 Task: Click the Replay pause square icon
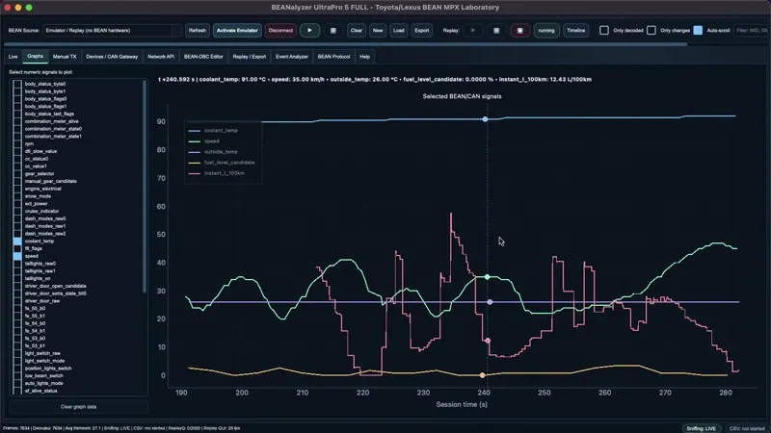pyautogui.click(x=496, y=31)
